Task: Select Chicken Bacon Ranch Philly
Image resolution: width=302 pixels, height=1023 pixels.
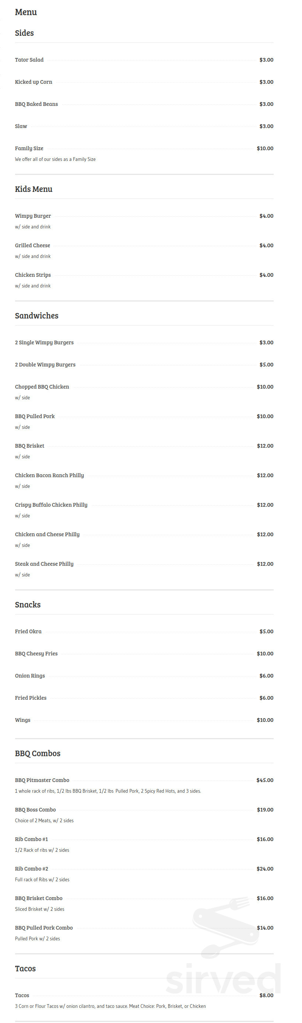Action: tap(50, 475)
